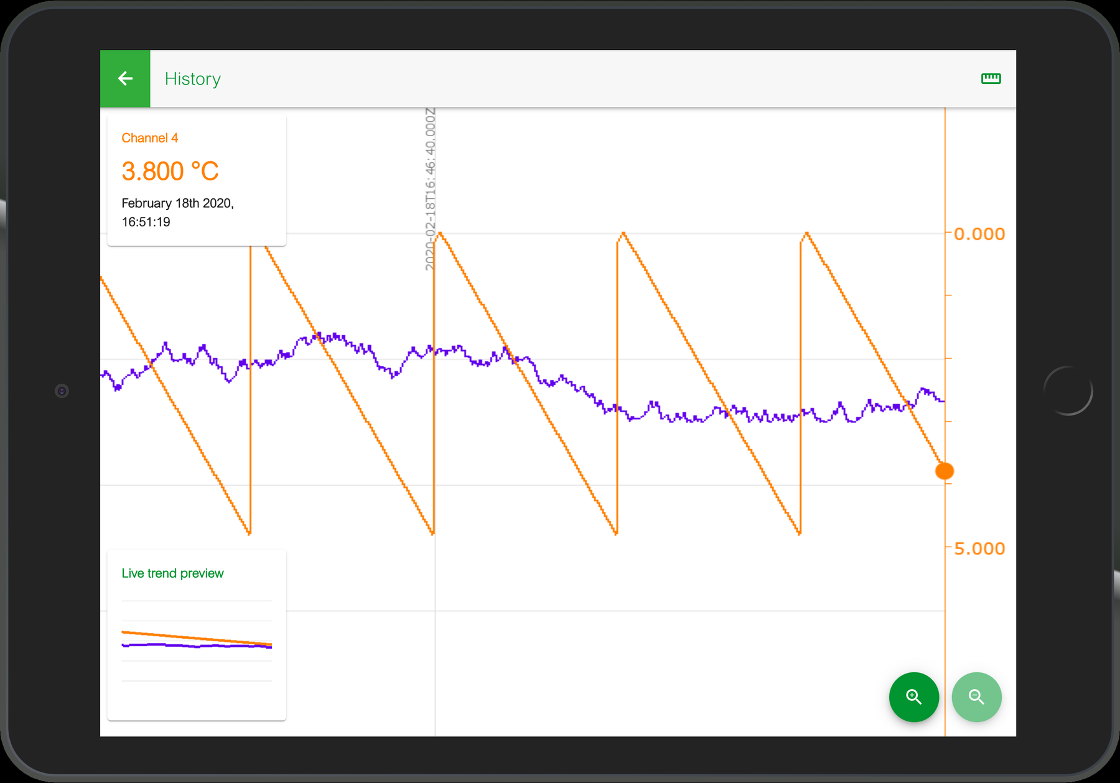Click the 5.000 axis label
1120x783 pixels.
coord(979,549)
